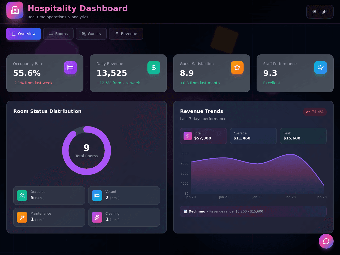Click the 13,525 daily revenue value

[x=112, y=73]
